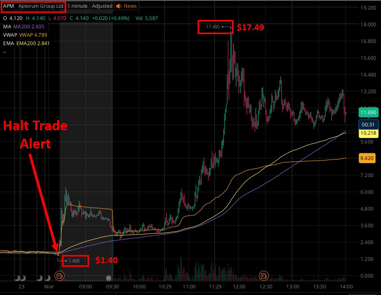
Task: Click the 1.400 low price label
Action: (x=74, y=261)
